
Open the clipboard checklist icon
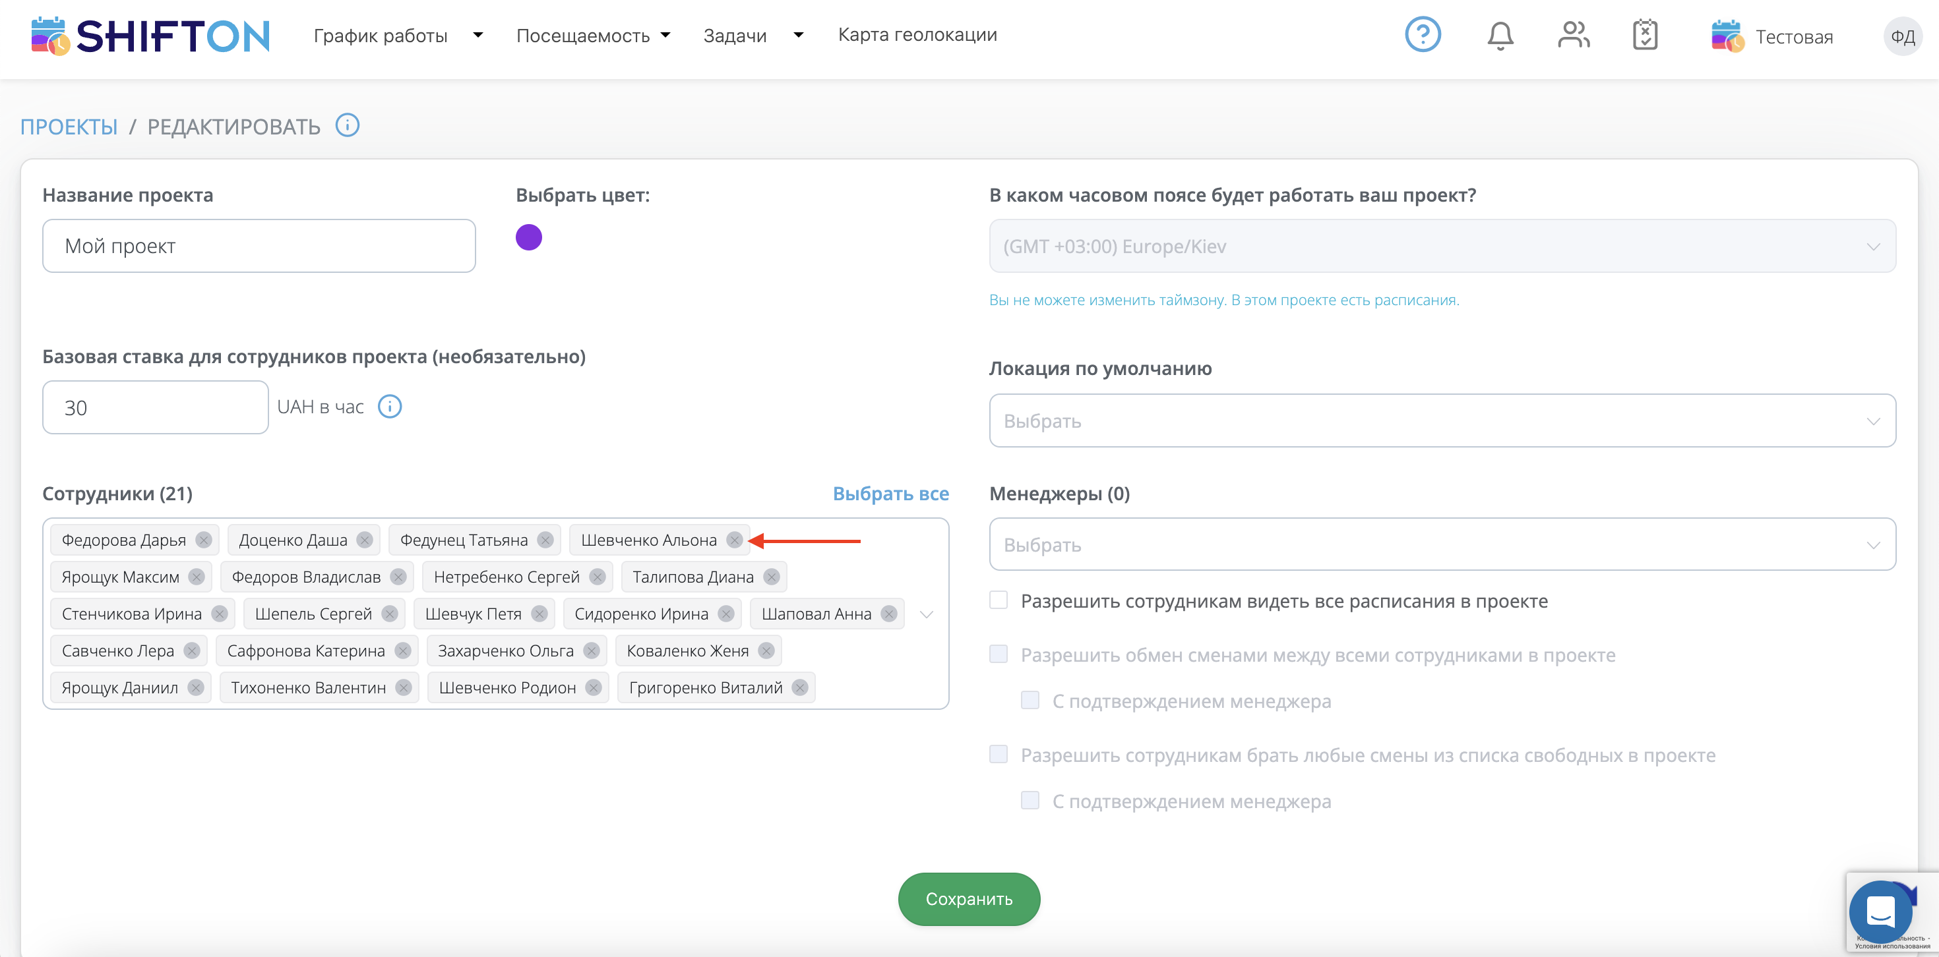point(1645,36)
